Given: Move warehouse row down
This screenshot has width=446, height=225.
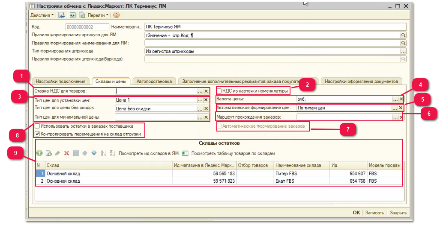Looking at the screenshot, I should tap(94, 153).
